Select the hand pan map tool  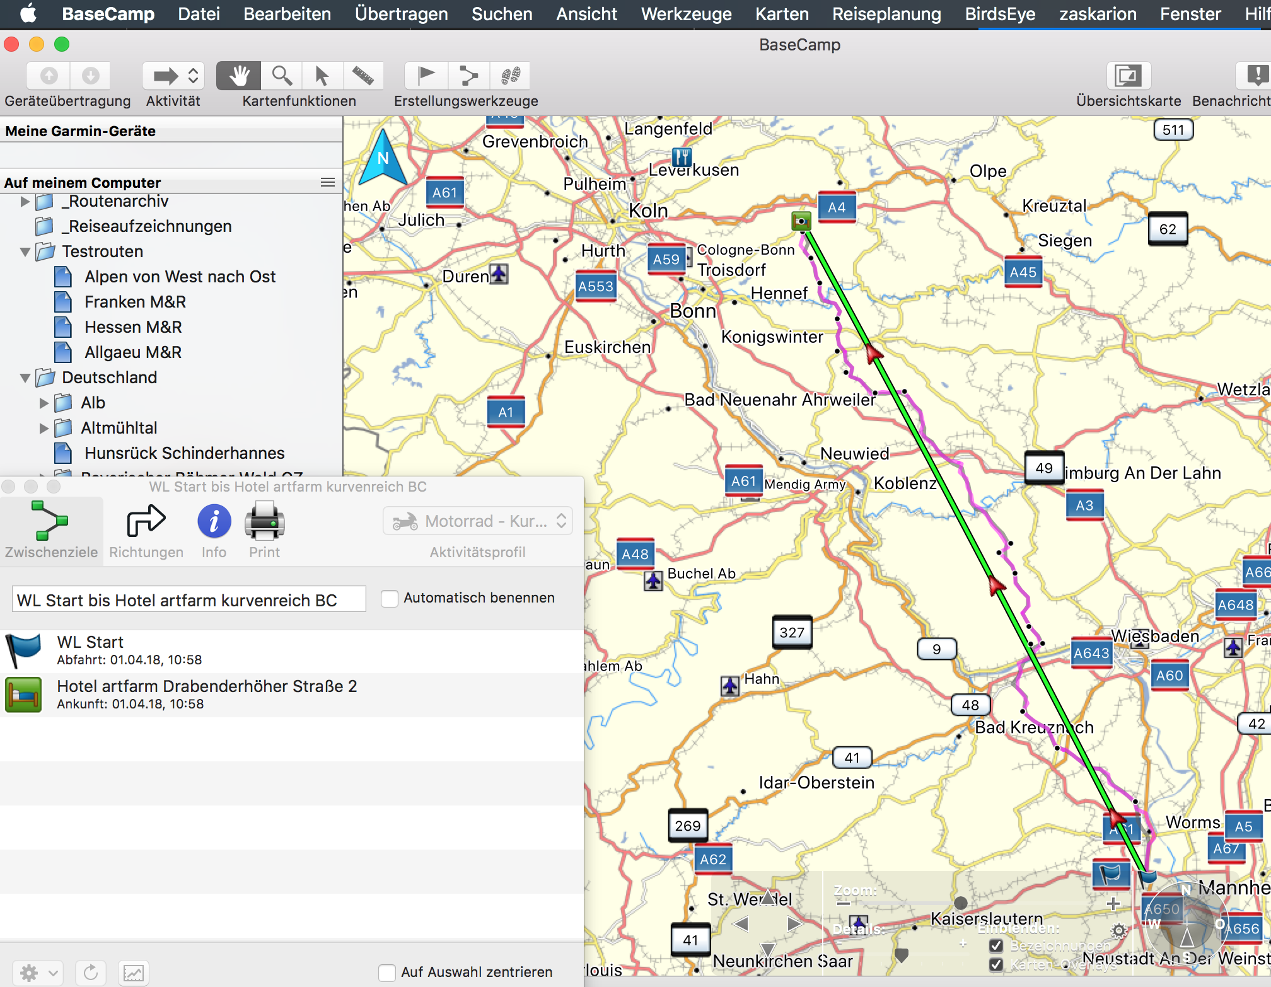click(238, 76)
